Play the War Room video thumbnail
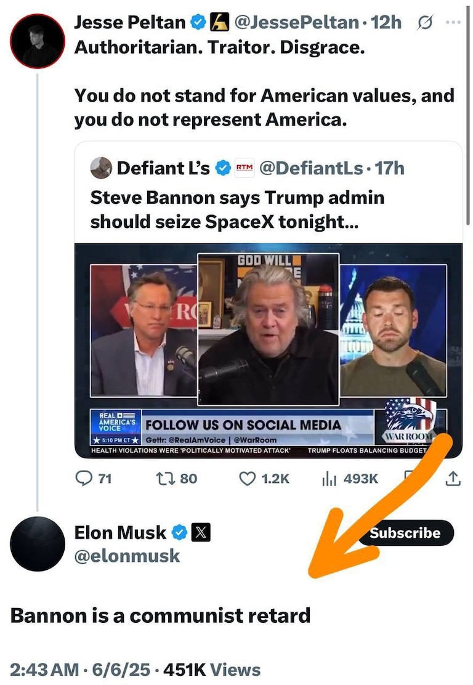The image size is (473, 685). (268, 350)
